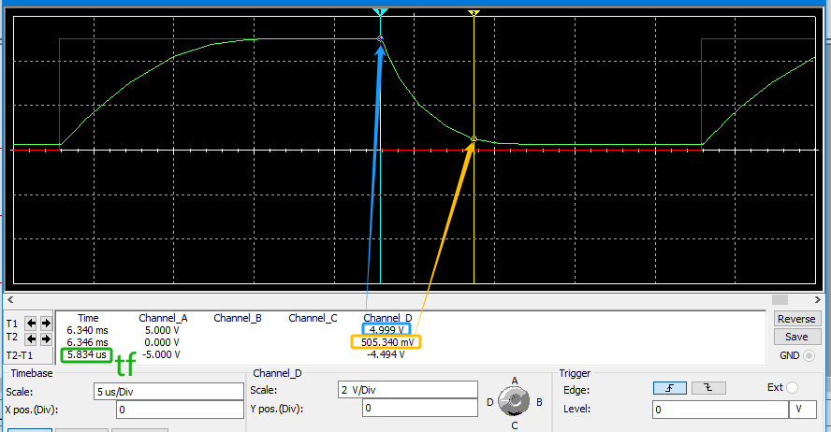Click the Channel_D reading 505.340 mV
The image size is (831, 432).
pos(386,342)
